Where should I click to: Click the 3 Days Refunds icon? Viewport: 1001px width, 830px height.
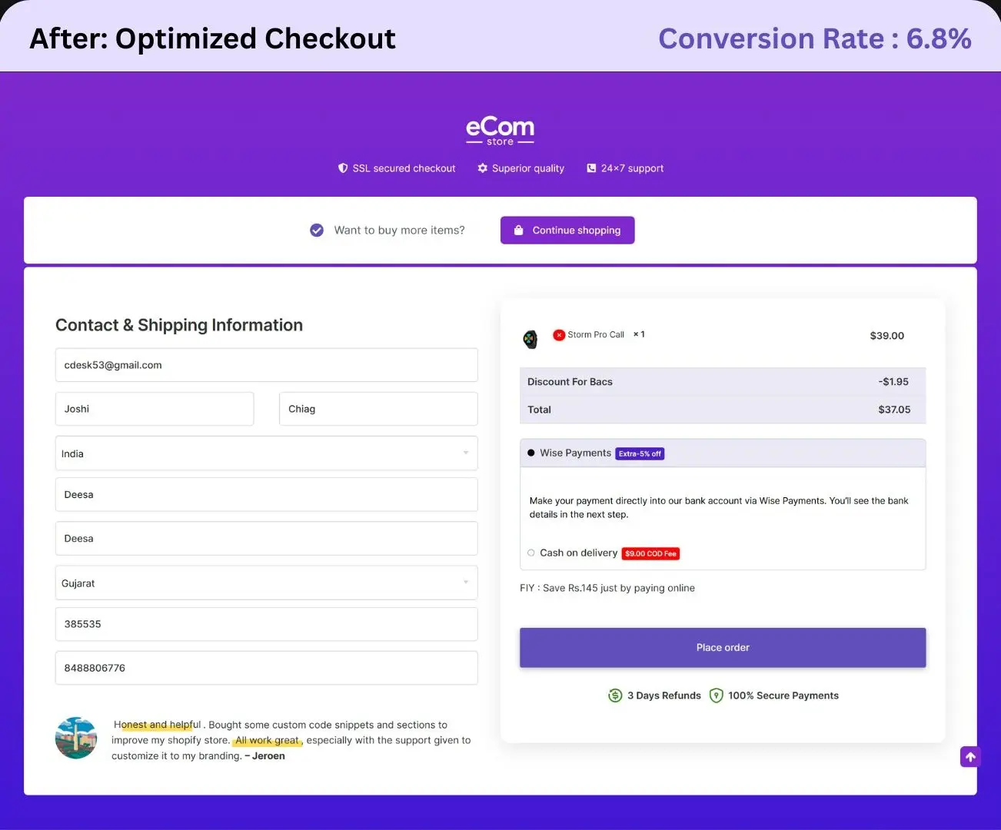pos(615,696)
